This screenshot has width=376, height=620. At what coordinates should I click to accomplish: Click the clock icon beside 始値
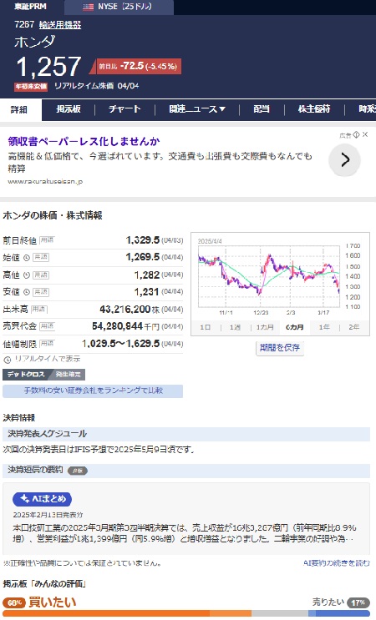[x=27, y=258]
